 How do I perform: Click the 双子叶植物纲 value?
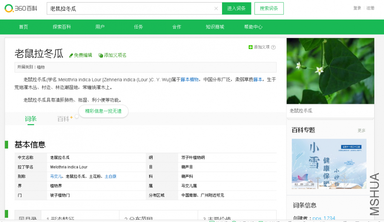[x=193, y=158]
